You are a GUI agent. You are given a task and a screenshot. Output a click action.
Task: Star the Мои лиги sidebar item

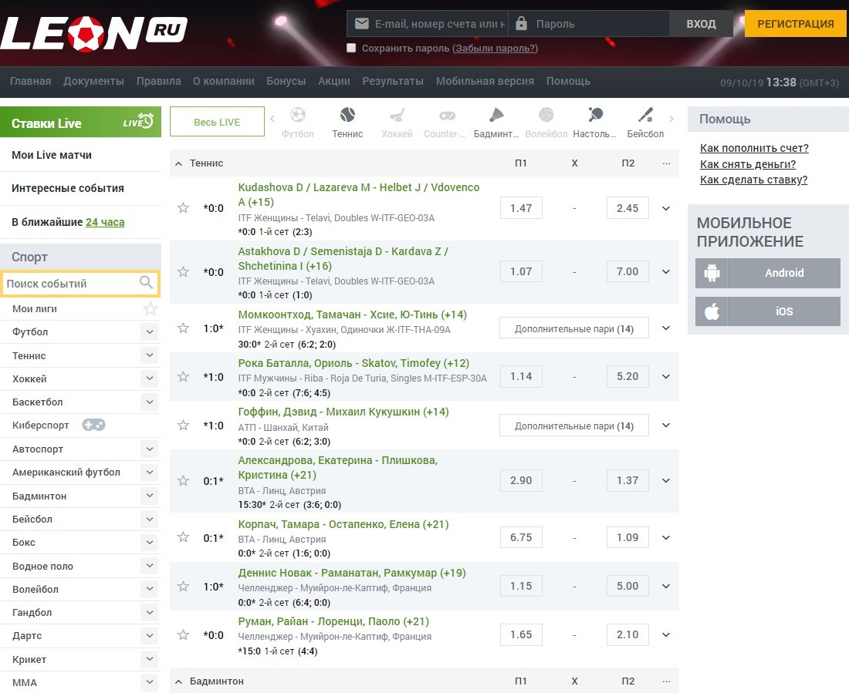tap(151, 309)
